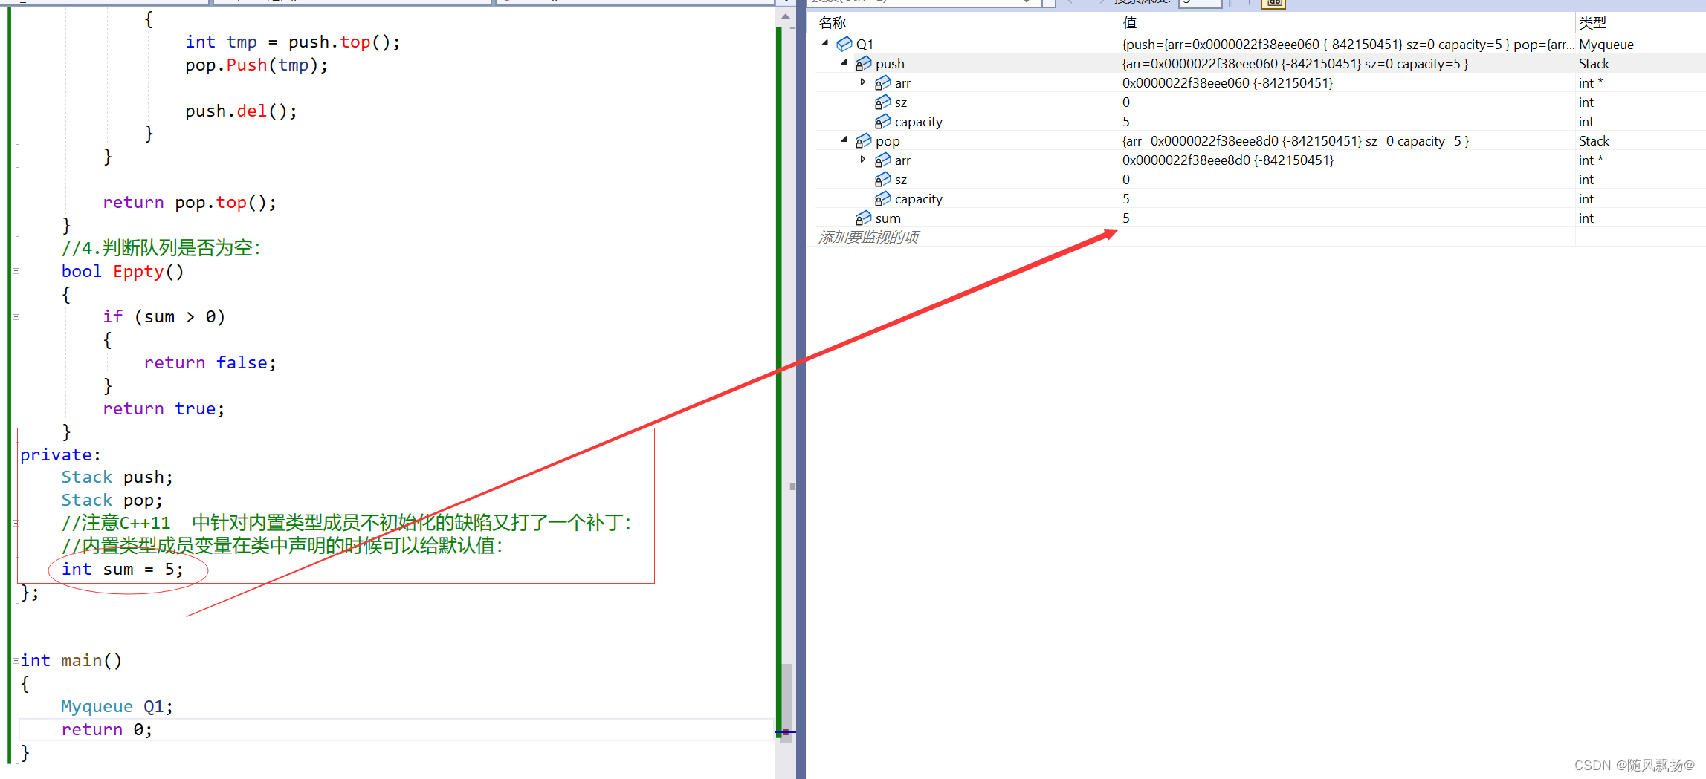The image size is (1706, 779).
Task: Click sum's value 5 in watch
Action: (x=1126, y=218)
